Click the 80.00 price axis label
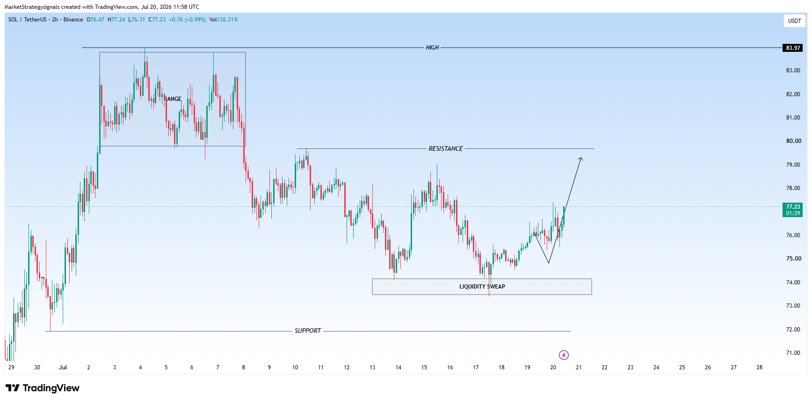Screen dimensions: 812x402 793,141
